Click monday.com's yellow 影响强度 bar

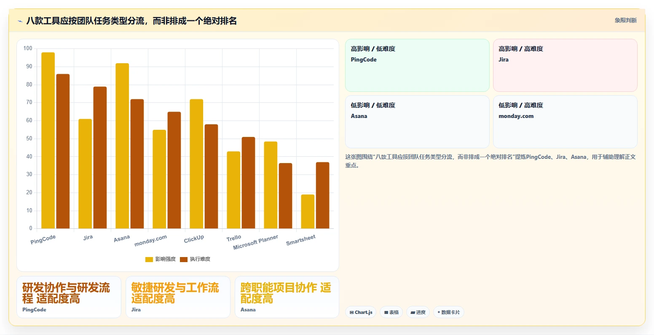click(x=159, y=179)
